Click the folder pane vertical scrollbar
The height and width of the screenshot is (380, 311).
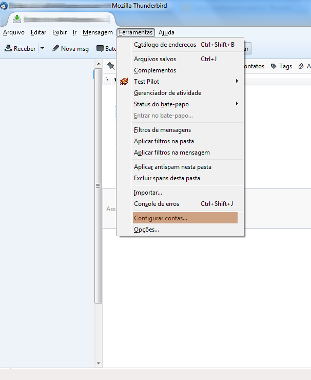coord(99,205)
